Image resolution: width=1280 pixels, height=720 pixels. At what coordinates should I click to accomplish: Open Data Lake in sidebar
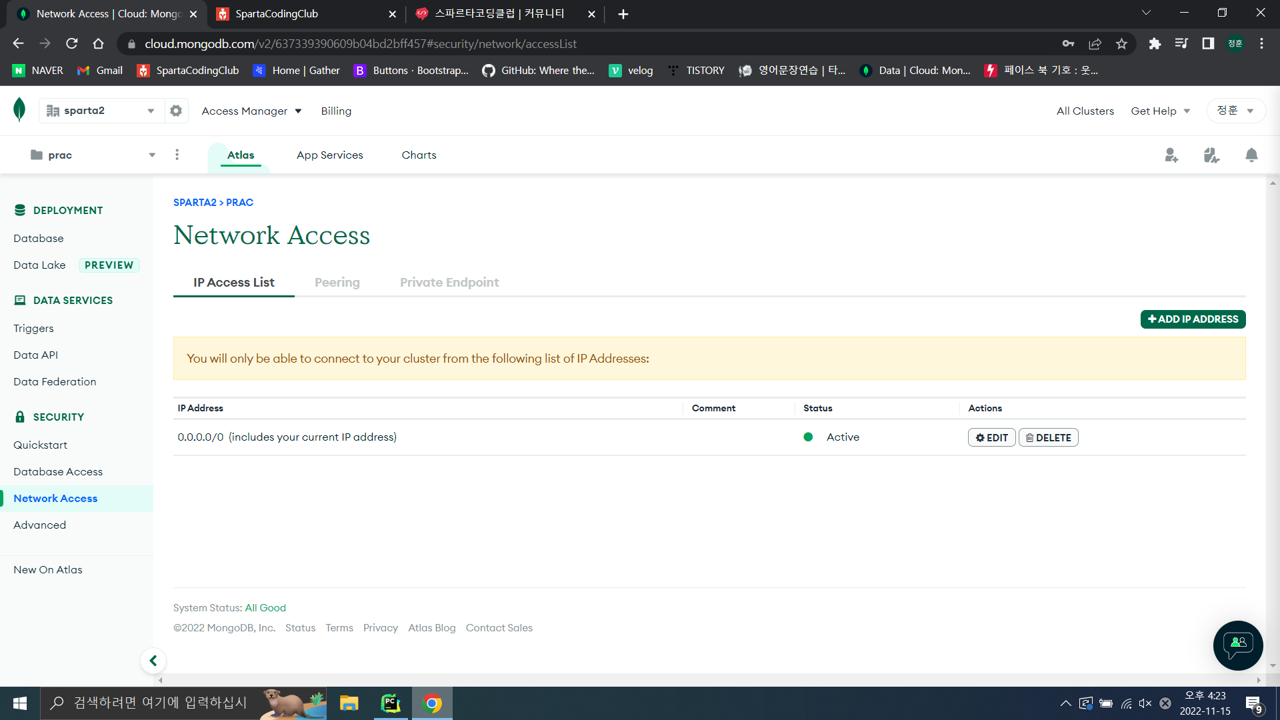pyautogui.click(x=39, y=265)
